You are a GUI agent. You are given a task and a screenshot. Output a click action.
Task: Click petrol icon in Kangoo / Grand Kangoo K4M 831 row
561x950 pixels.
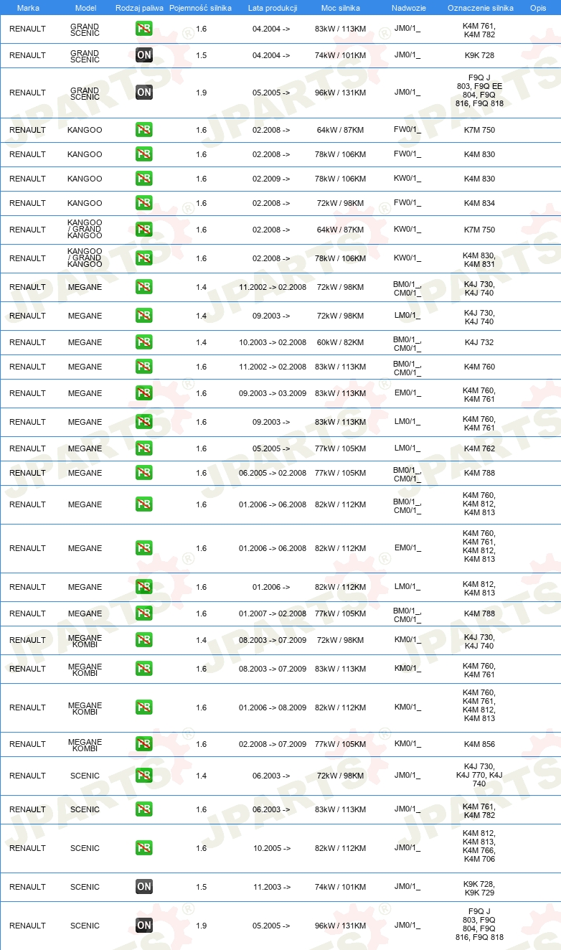[x=144, y=258]
